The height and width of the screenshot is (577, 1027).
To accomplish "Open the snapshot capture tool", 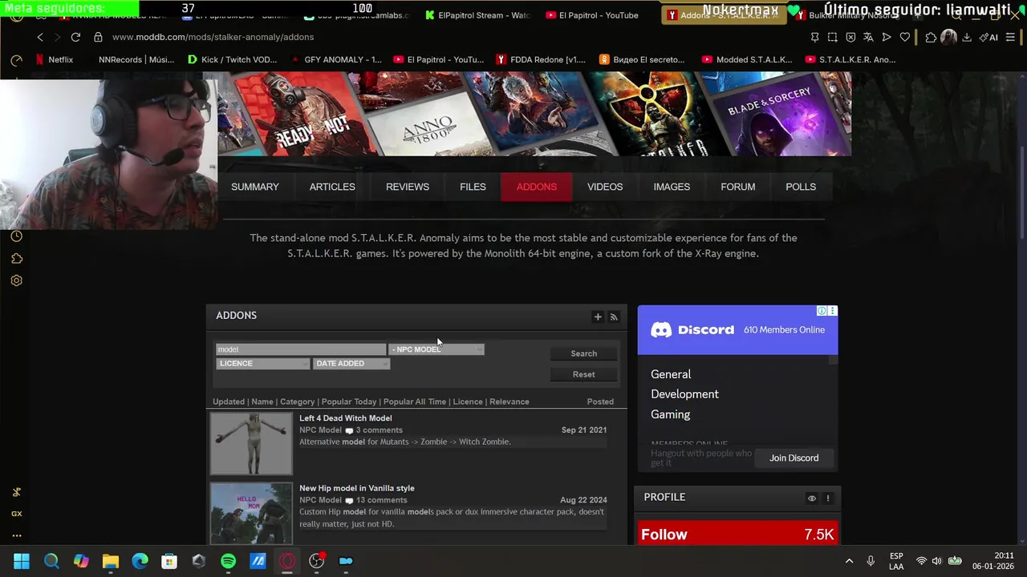I will [x=832, y=37].
